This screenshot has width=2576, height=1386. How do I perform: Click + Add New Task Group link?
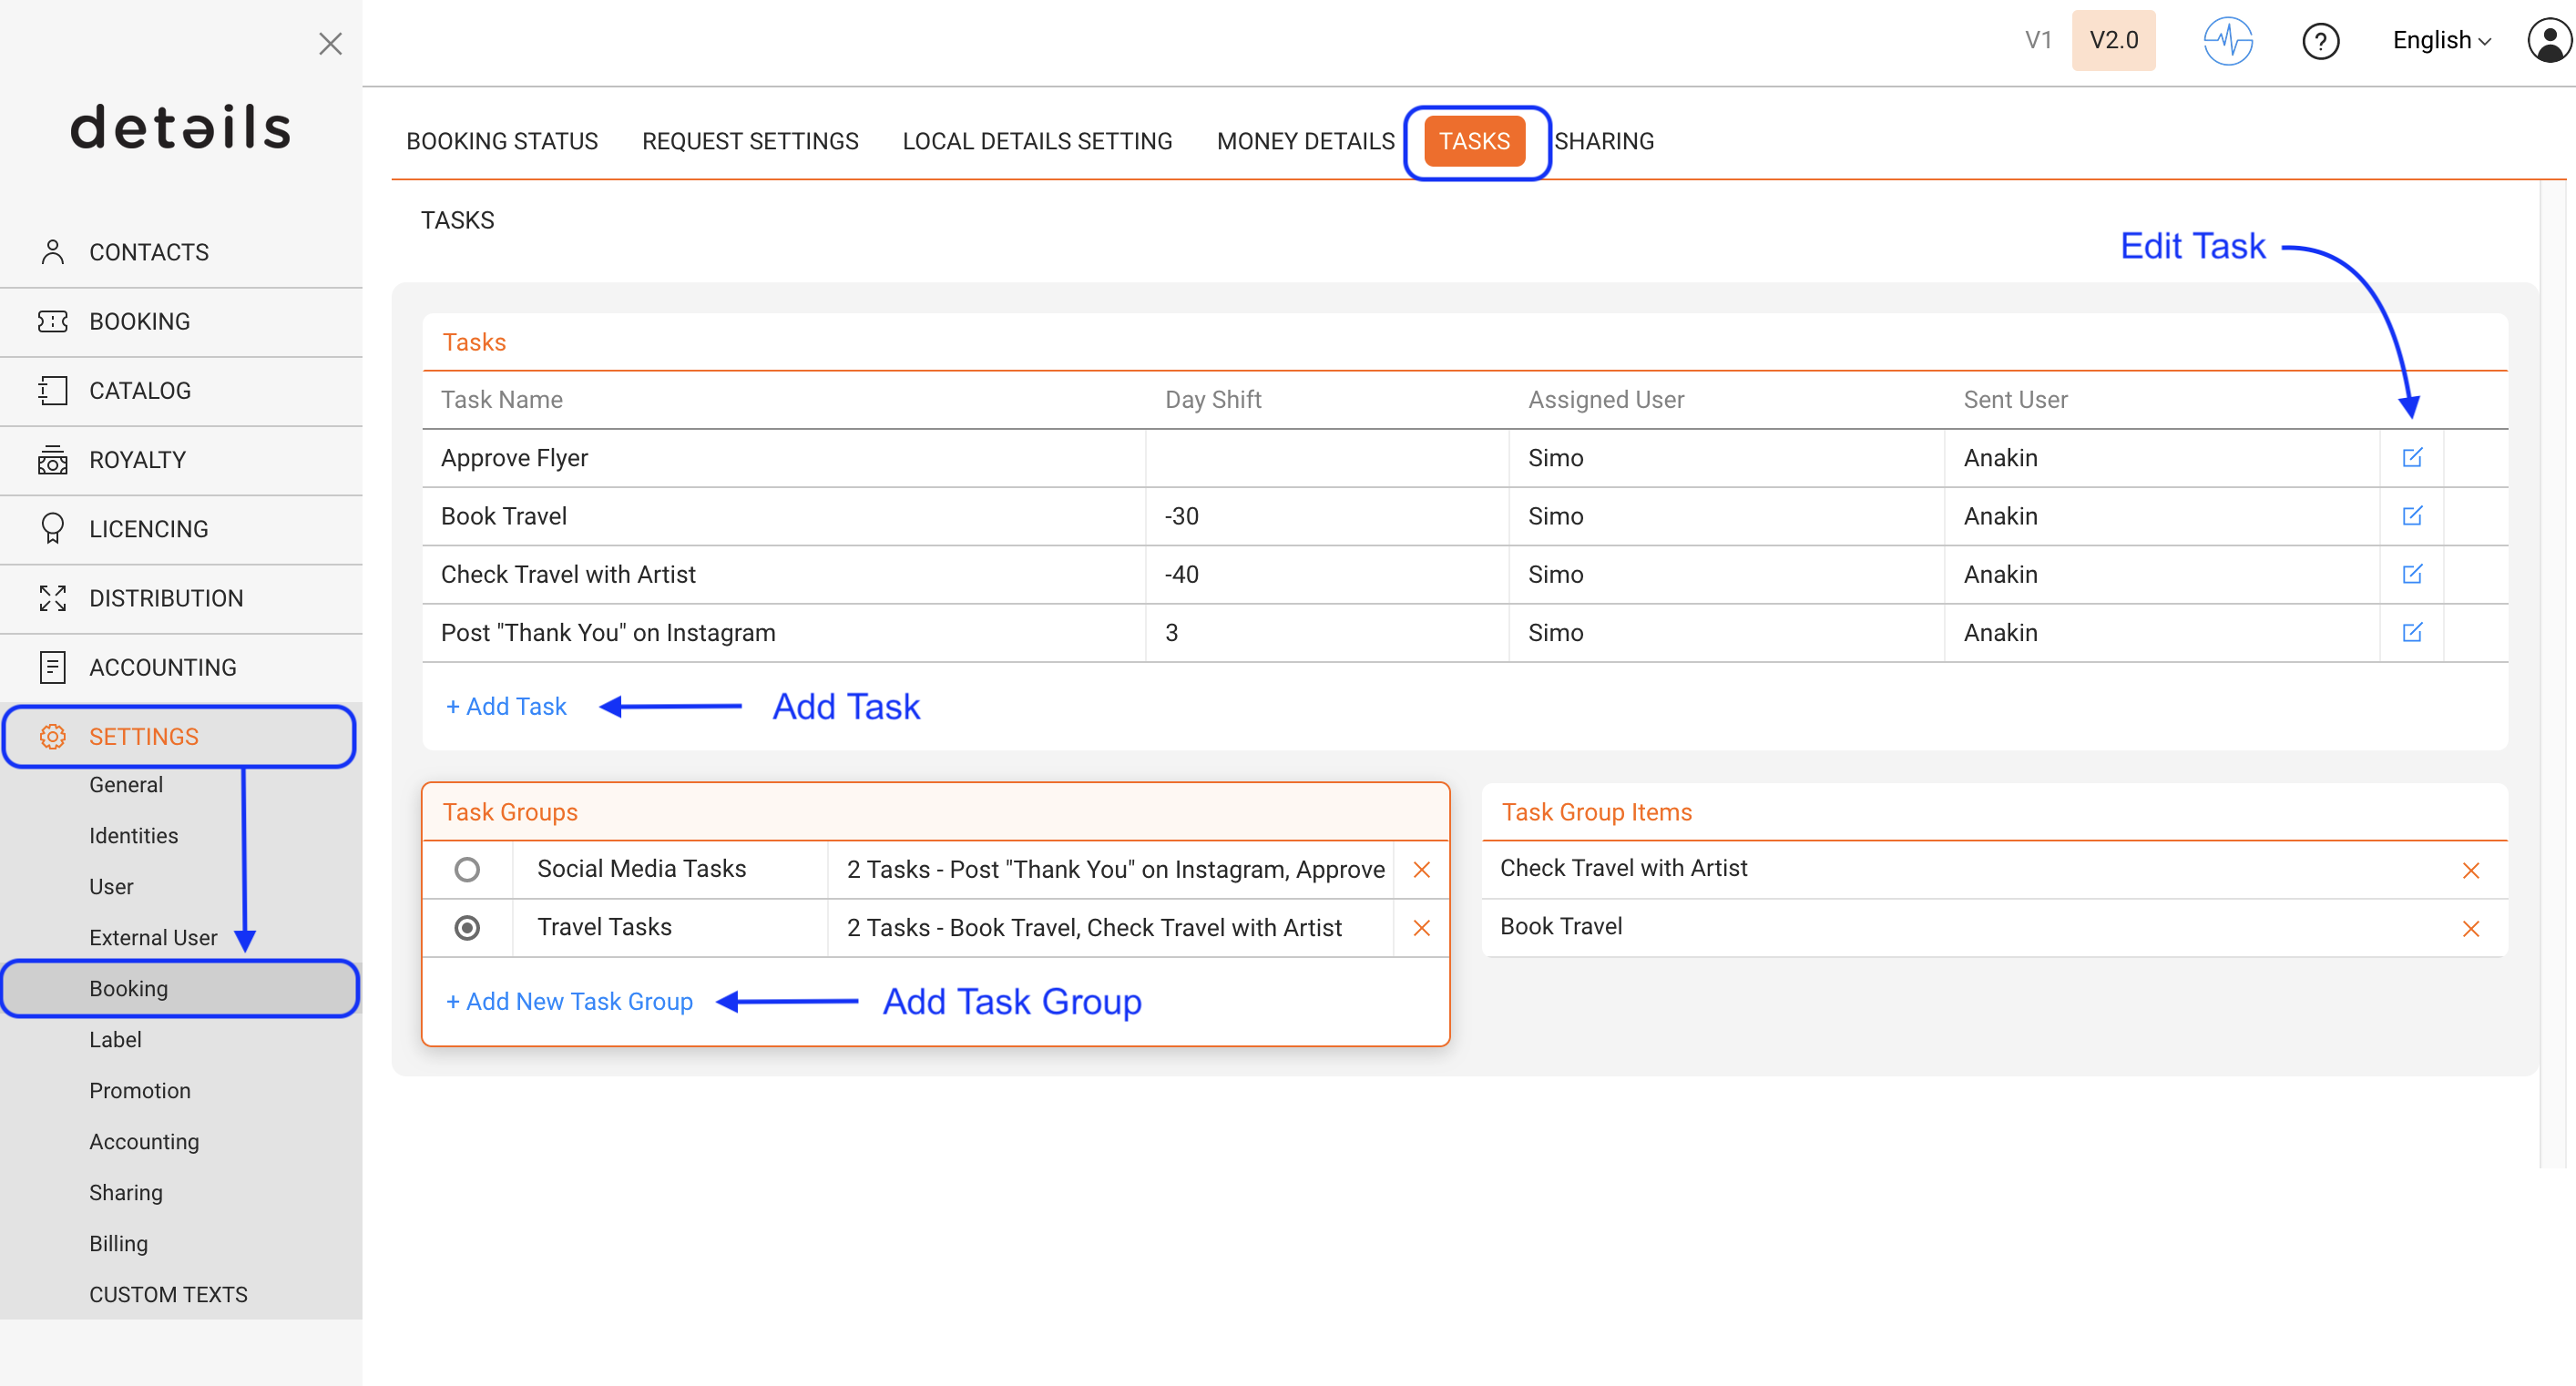[x=569, y=1002]
